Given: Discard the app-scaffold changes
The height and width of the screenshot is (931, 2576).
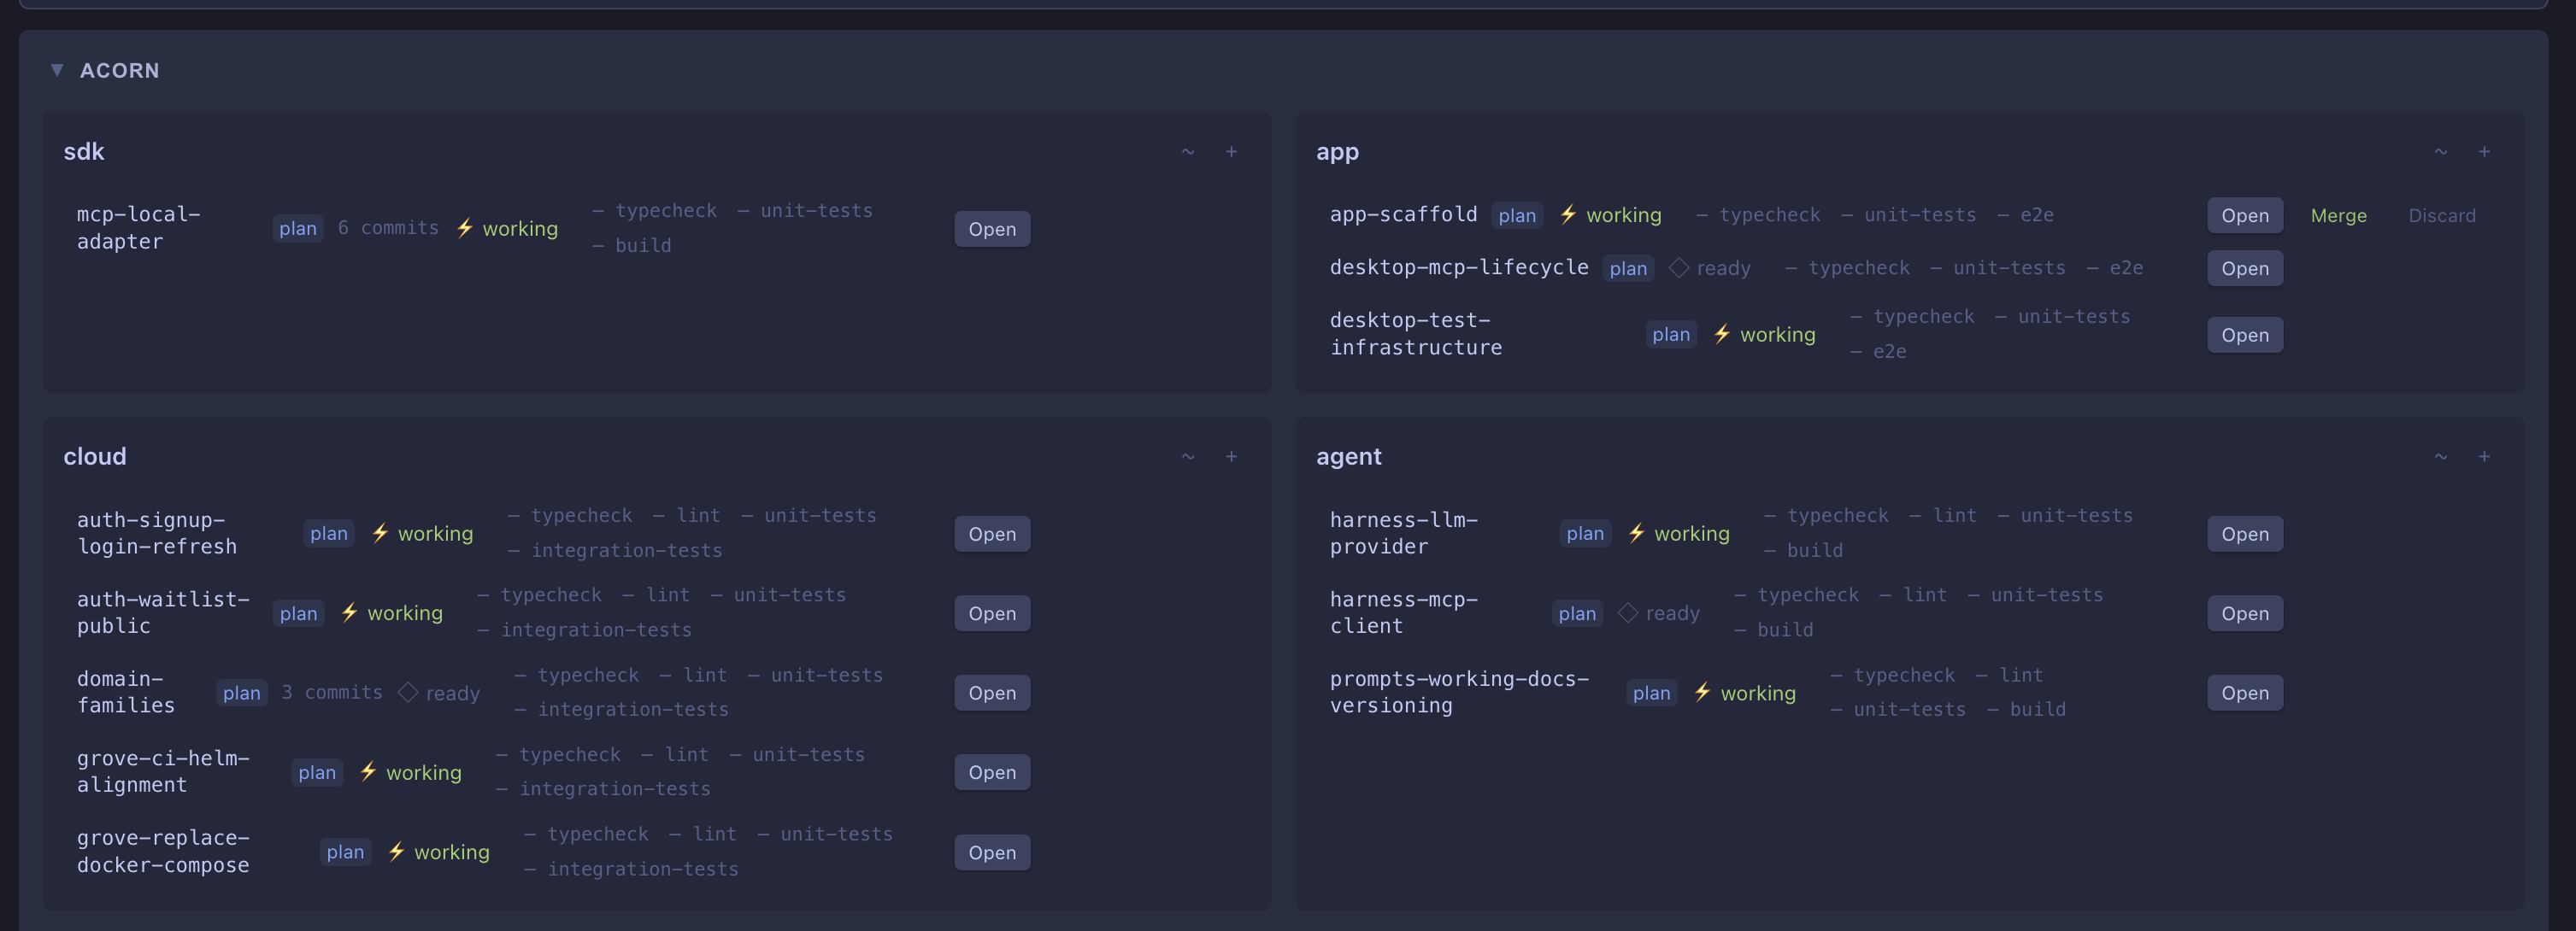Looking at the screenshot, I should [x=2442, y=214].
